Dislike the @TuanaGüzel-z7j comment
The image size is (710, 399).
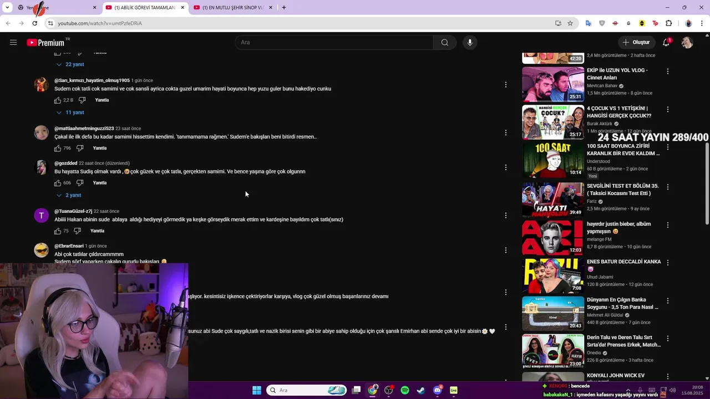77,231
